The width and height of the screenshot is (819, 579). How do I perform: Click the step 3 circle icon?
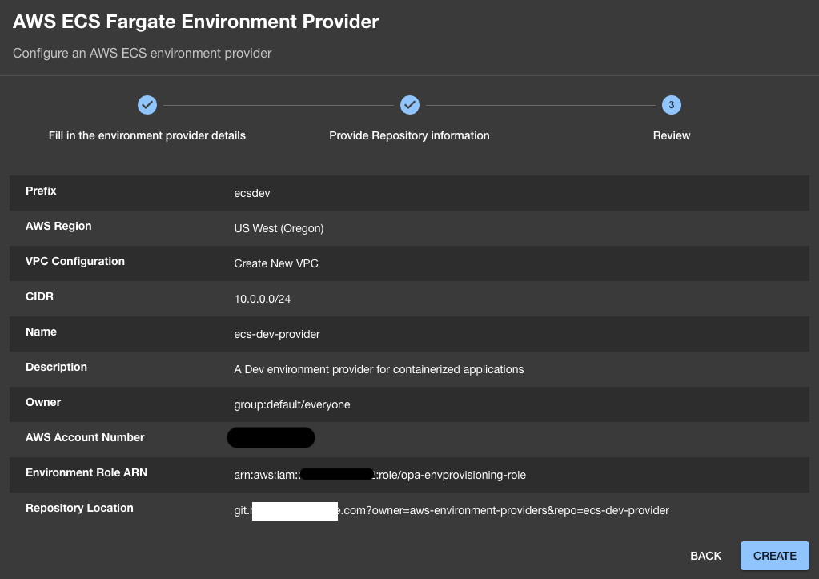[x=672, y=105]
